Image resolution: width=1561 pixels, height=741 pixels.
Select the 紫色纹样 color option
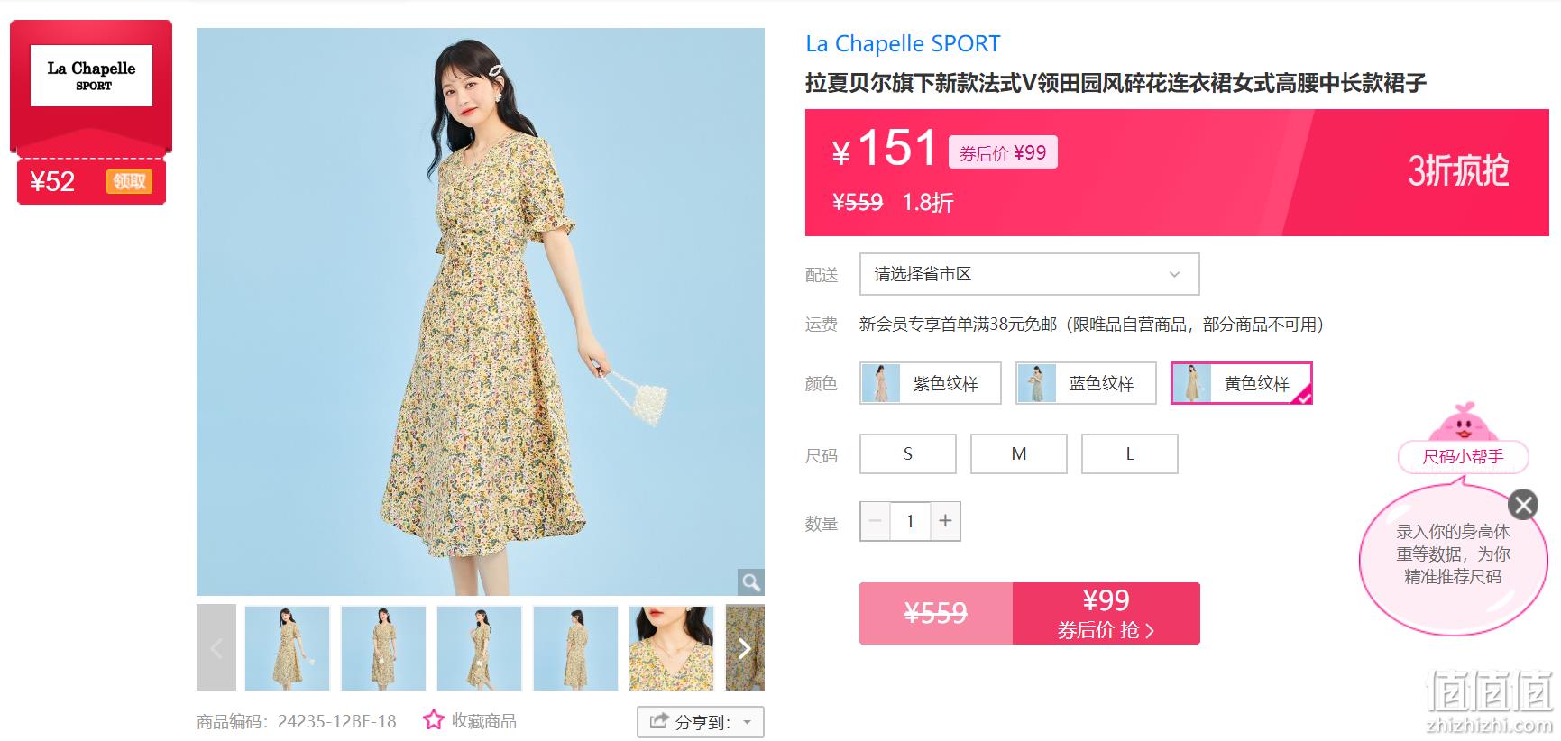coord(931,383)
